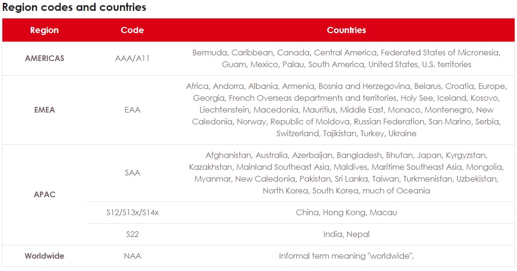
Task: Select the EAA code cell
Action: [132, 110]
